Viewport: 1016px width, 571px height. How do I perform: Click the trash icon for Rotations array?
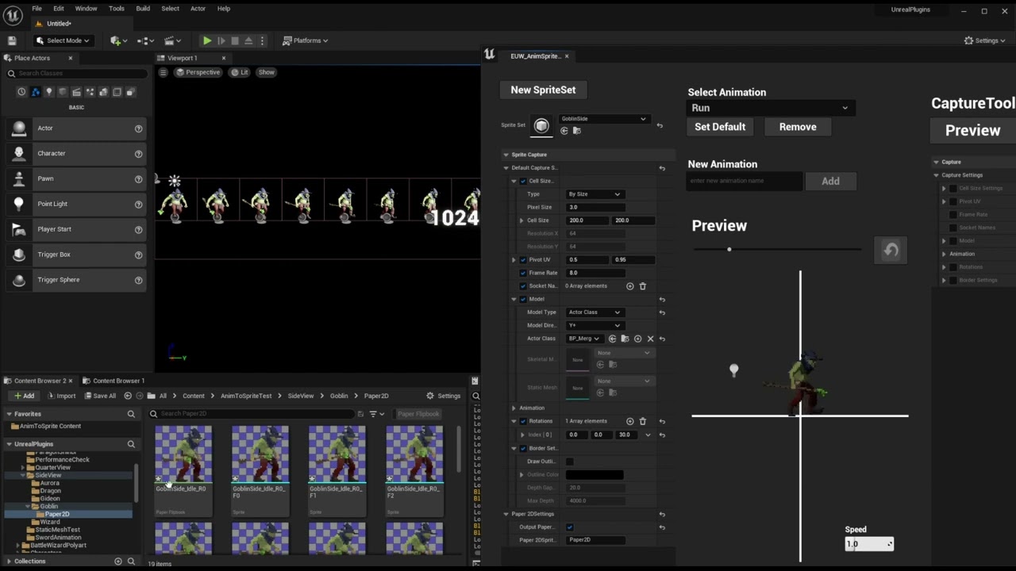[x=643, y=421]
